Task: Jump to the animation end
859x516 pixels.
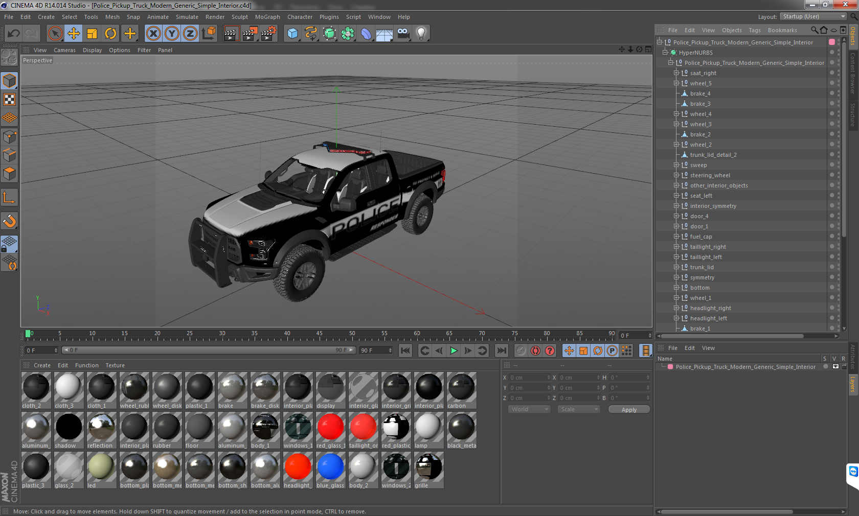Action: 502,350
